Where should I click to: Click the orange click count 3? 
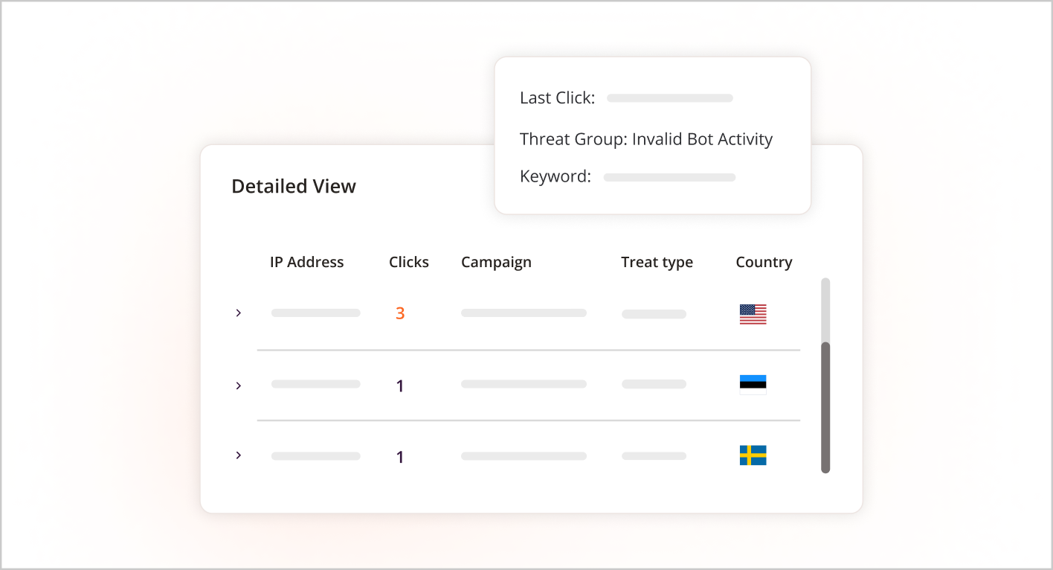pyautogui.click(x=400, y=313)
